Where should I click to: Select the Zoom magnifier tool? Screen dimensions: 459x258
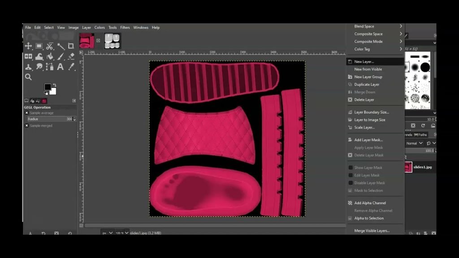(28, 77)
